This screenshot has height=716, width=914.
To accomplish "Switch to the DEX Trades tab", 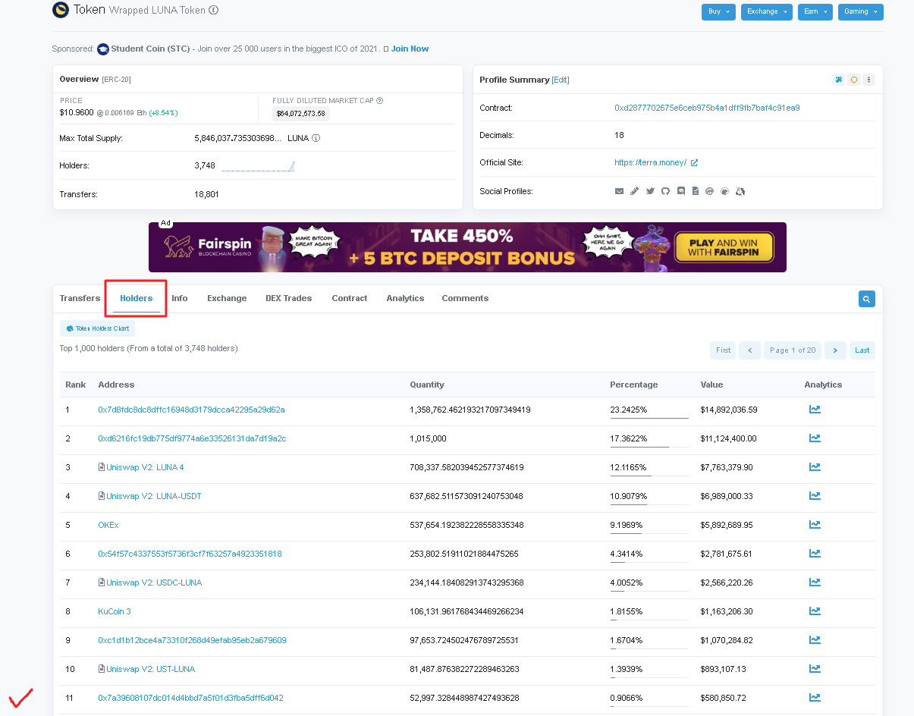I will (288, 298).
